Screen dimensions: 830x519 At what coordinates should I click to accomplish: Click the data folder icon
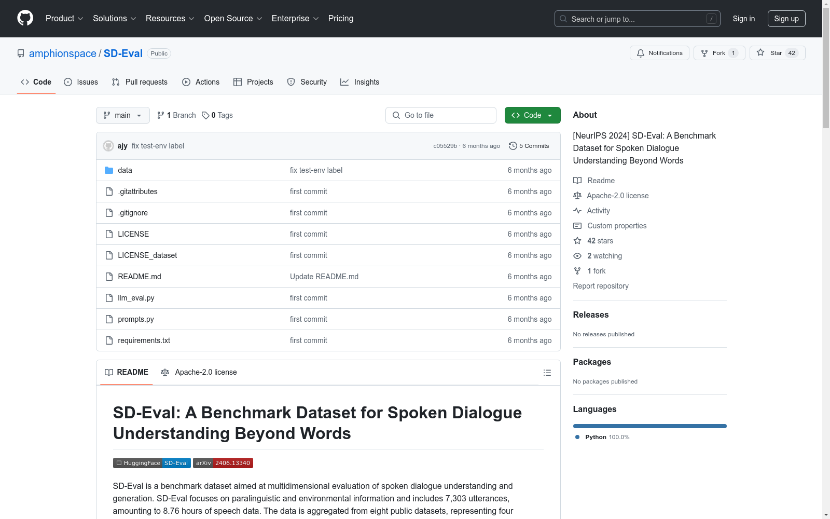click(x=109, y=170)
